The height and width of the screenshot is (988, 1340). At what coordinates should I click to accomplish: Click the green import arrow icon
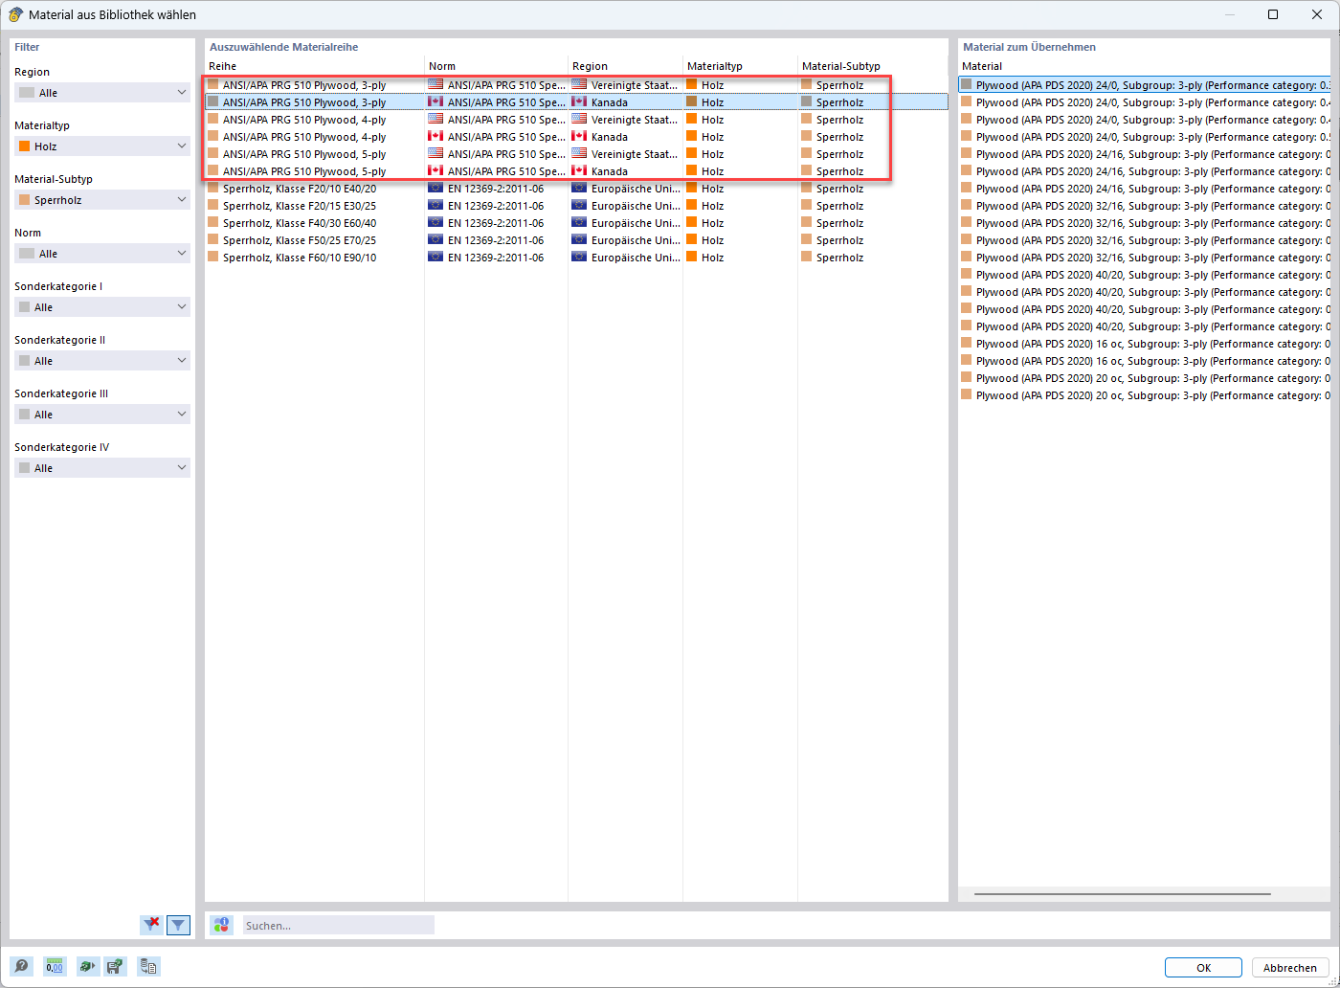(87, 967)
